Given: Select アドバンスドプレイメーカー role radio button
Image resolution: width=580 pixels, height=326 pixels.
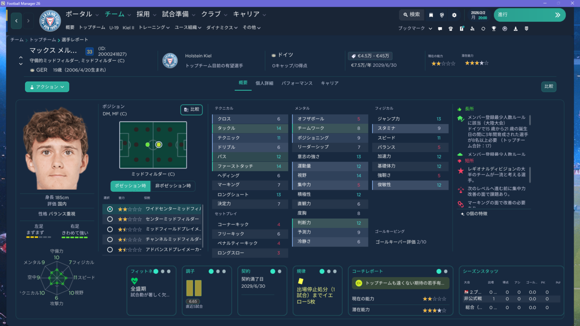Looking at the screenshot, I should click(110, 250).
